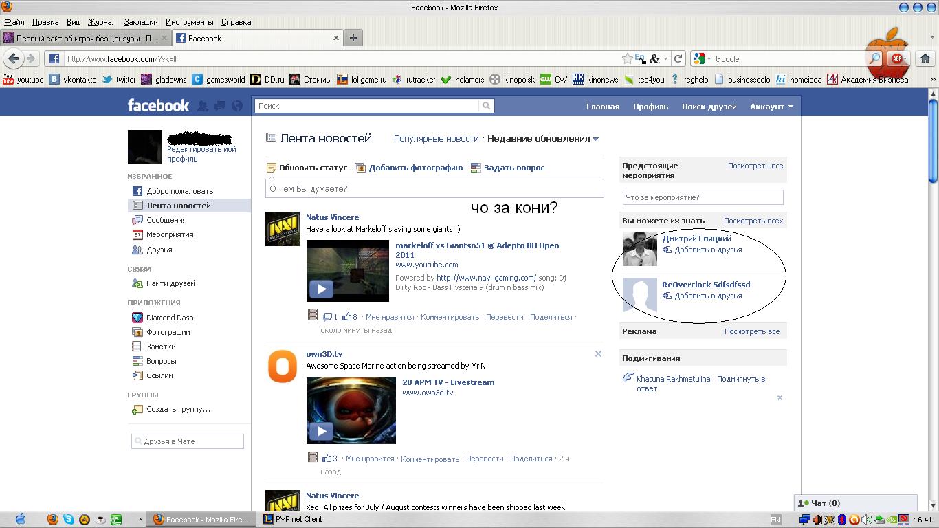The height and width of the screenshot is (528, 939).
Task: Bookmark this page with the star icon
Action: (x=627, y=58)
